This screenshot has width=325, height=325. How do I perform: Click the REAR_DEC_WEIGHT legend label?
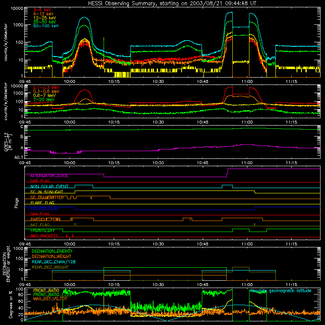(x=50, y=267)
